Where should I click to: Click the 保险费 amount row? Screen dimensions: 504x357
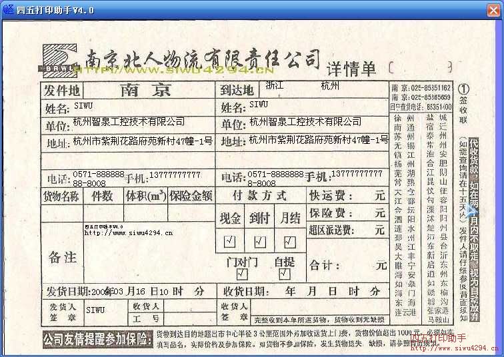347,212
